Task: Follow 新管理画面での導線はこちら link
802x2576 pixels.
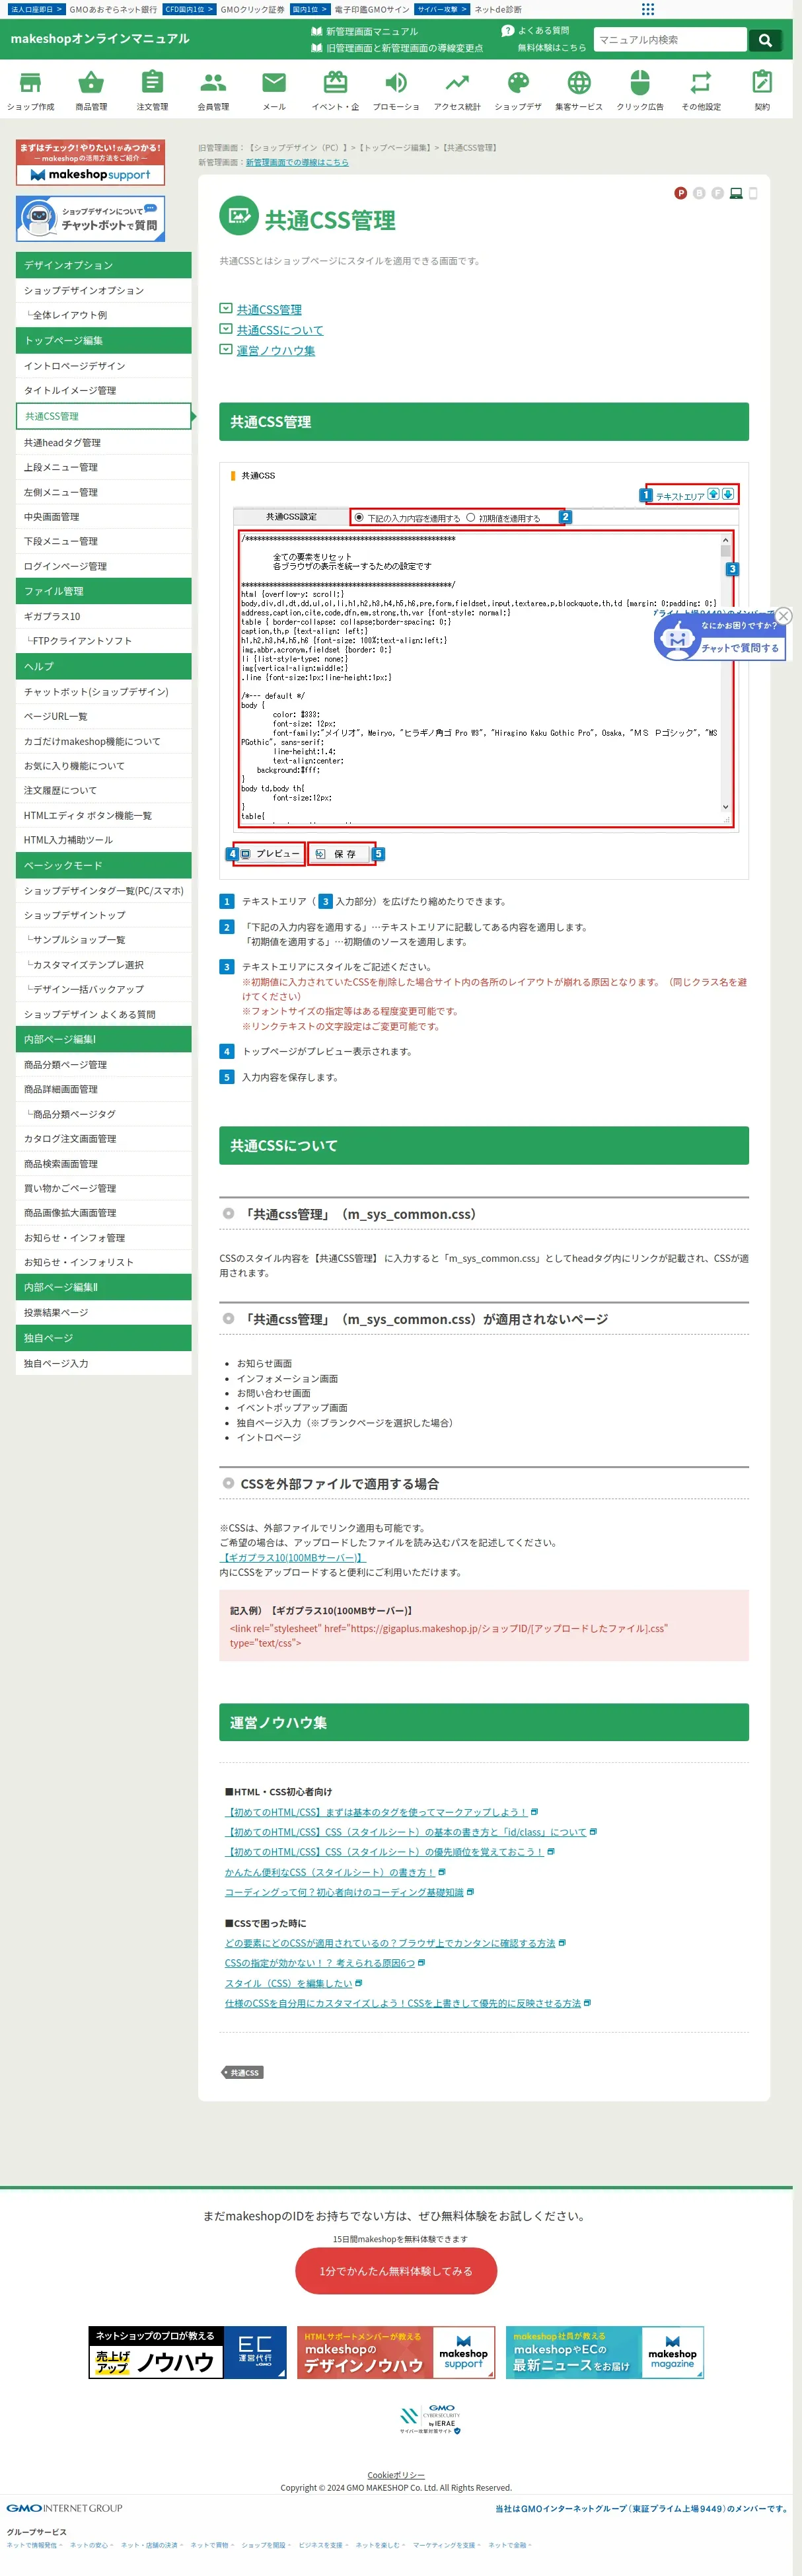Action: pos(297,162)
